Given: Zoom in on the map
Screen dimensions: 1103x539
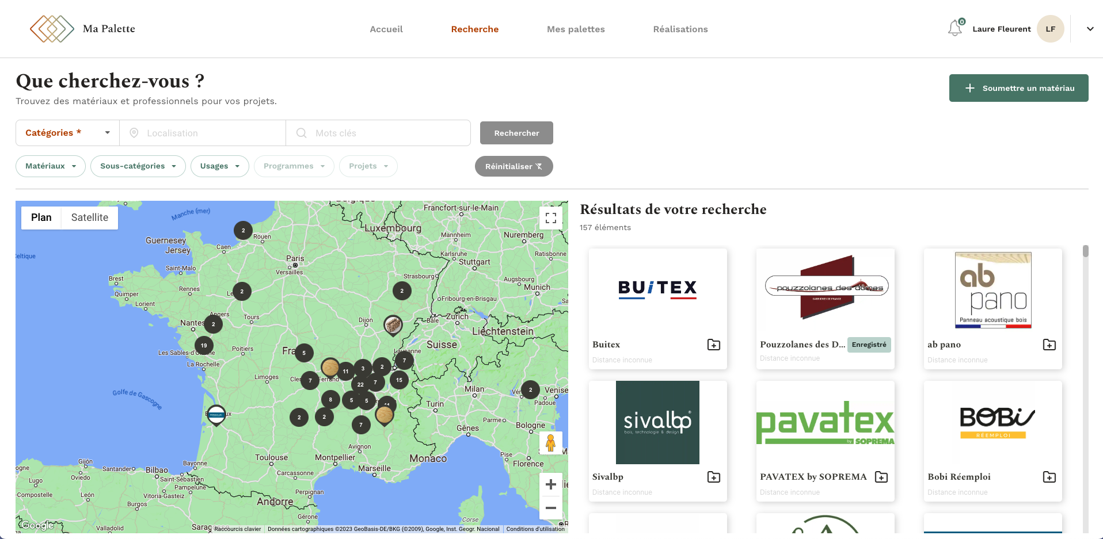Looking at the screenshot, I should (x=550, y=484).
